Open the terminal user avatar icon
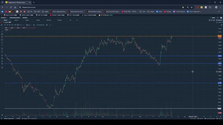Image resolution: width=223 pixels, height=125 pixels. (221, 18)
